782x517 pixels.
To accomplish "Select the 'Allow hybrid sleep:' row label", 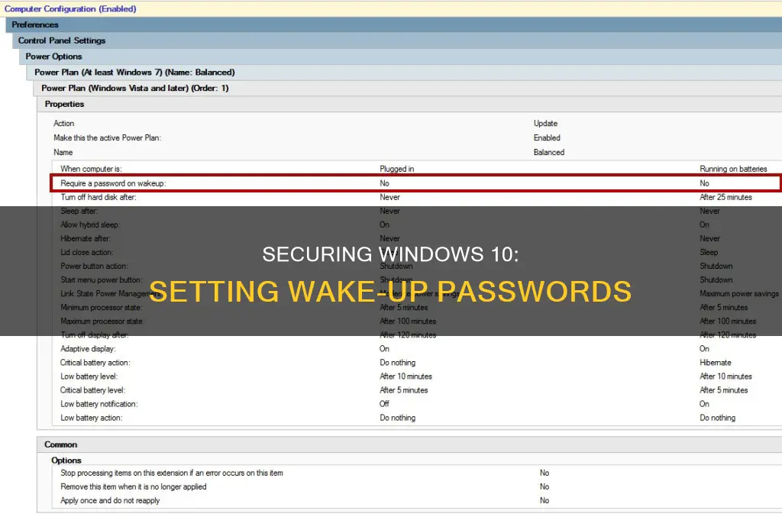I will [91, 225].
